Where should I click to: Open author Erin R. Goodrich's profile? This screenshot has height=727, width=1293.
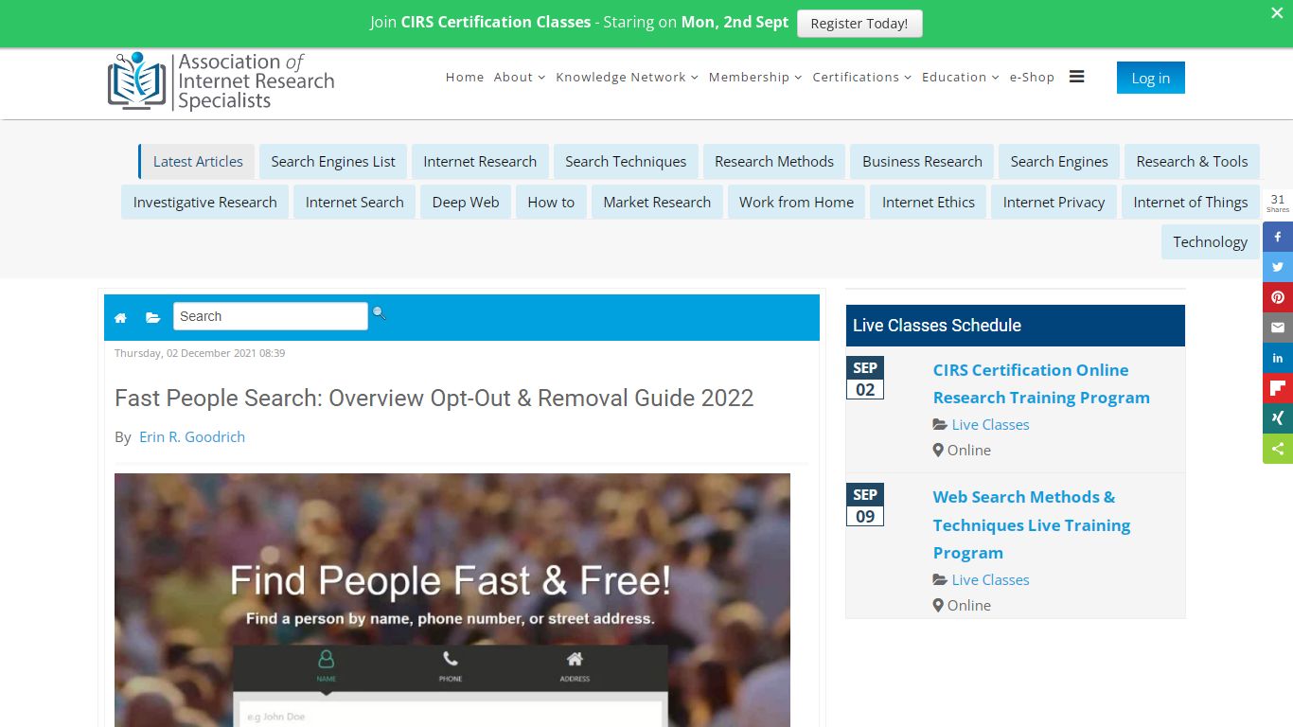[x=192, y=436]
